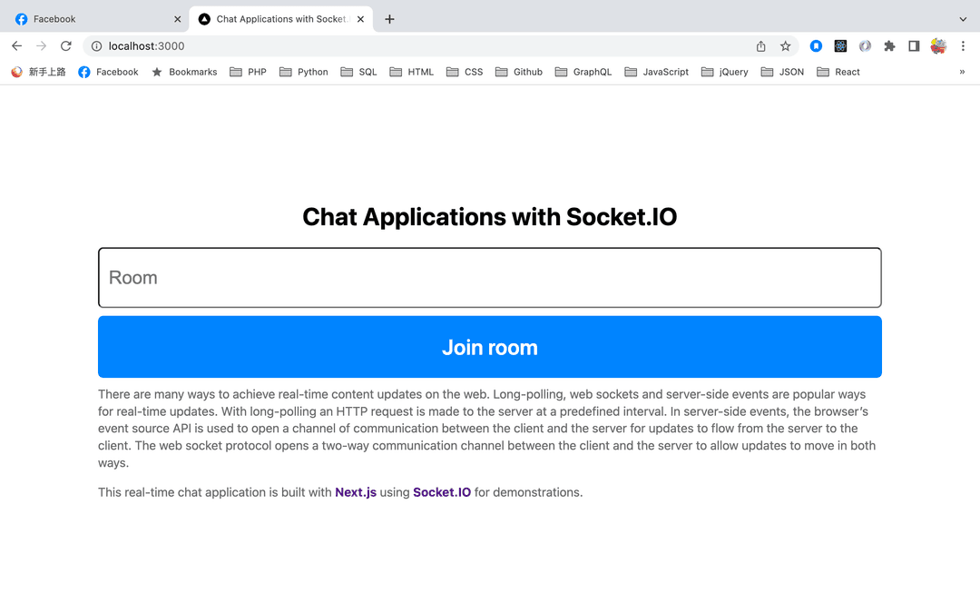Focus the Room text input field
Viewport: 980px width, 613px height.
coord(490,278)
